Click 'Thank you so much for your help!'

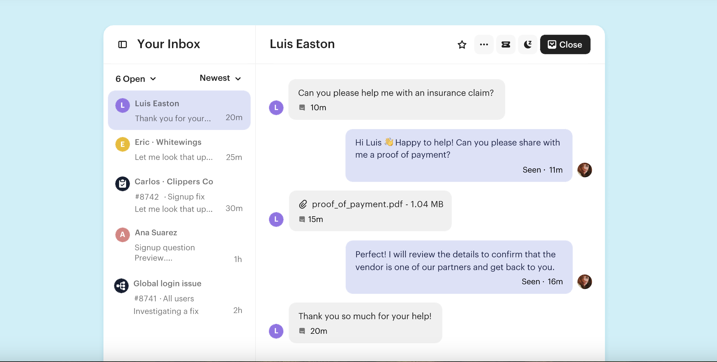tap(365, 316)
